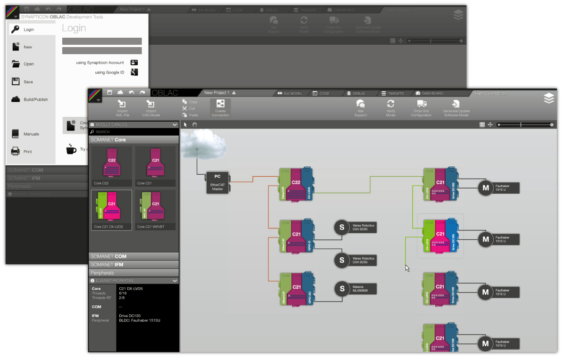Log in using Synapticon Account
Image resolution: width=564 pixels, height=359 pixels.
point(107,63)
